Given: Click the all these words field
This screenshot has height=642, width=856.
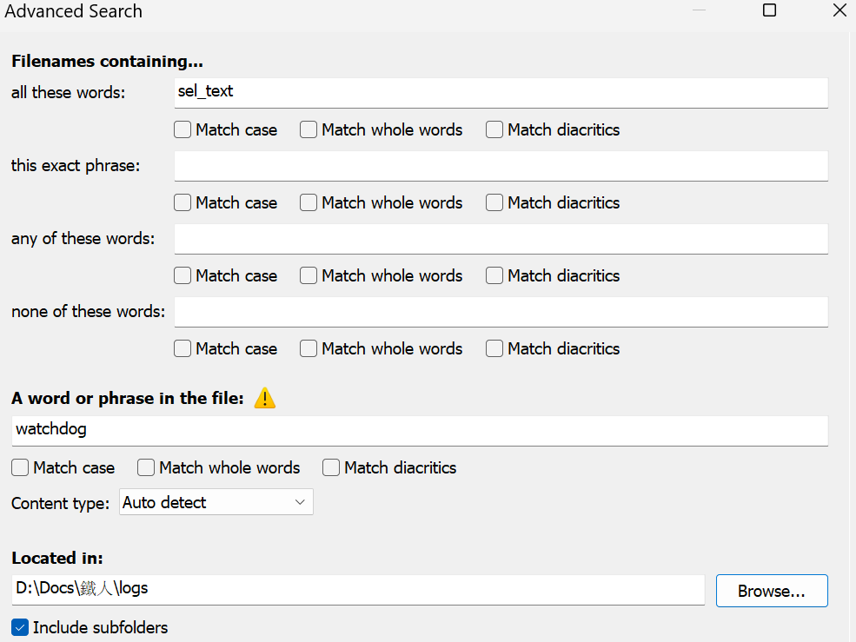Looking at the screenshot, I should coord(501,92).
